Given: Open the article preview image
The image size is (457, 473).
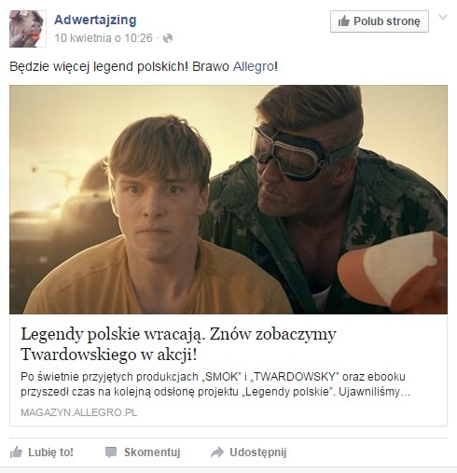Looking at the screenshot, I should [228, 200].
